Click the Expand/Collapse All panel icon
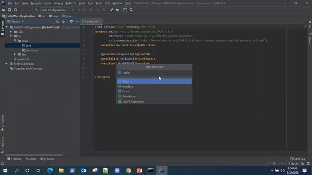 tap(64, 21)
